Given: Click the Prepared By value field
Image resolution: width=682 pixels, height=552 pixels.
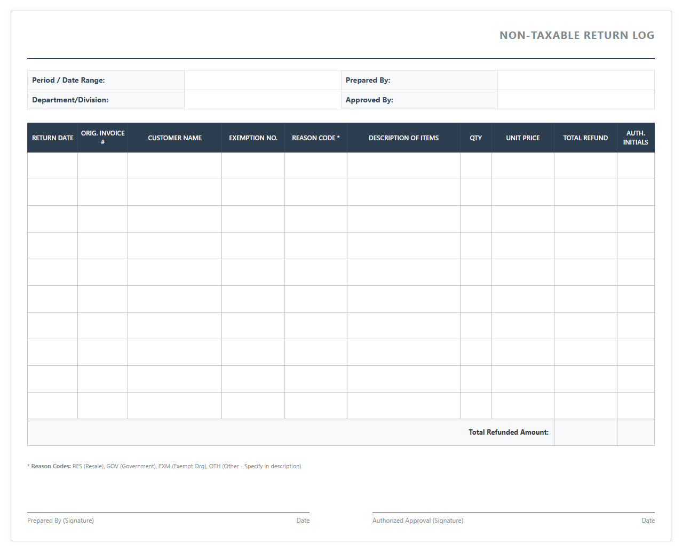Looking at the screenshot, I should tap(576, 80).
